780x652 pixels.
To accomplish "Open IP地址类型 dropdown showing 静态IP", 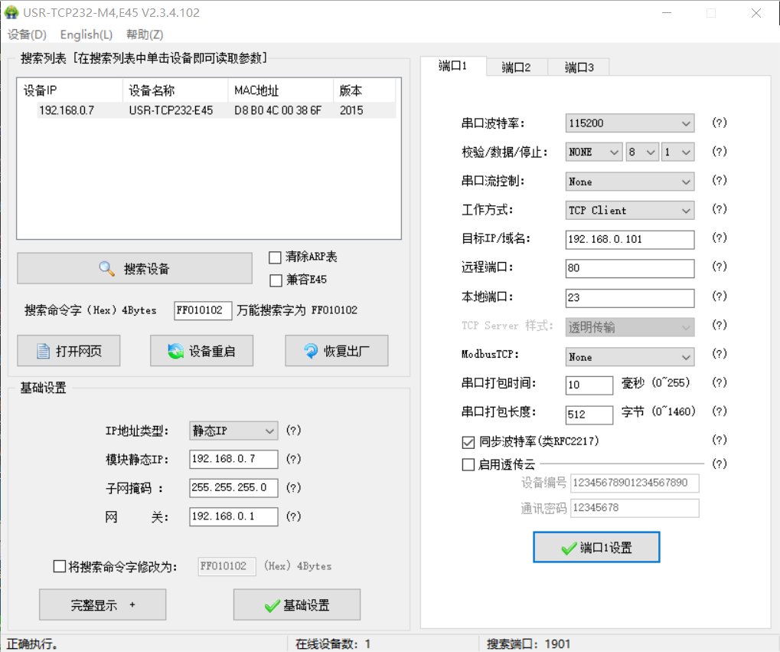I will 233,431.
